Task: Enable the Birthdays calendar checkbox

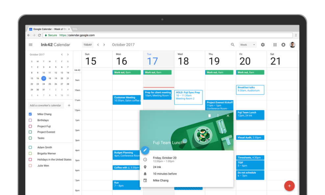Action: pyautogui.click(x=30, y=120)
